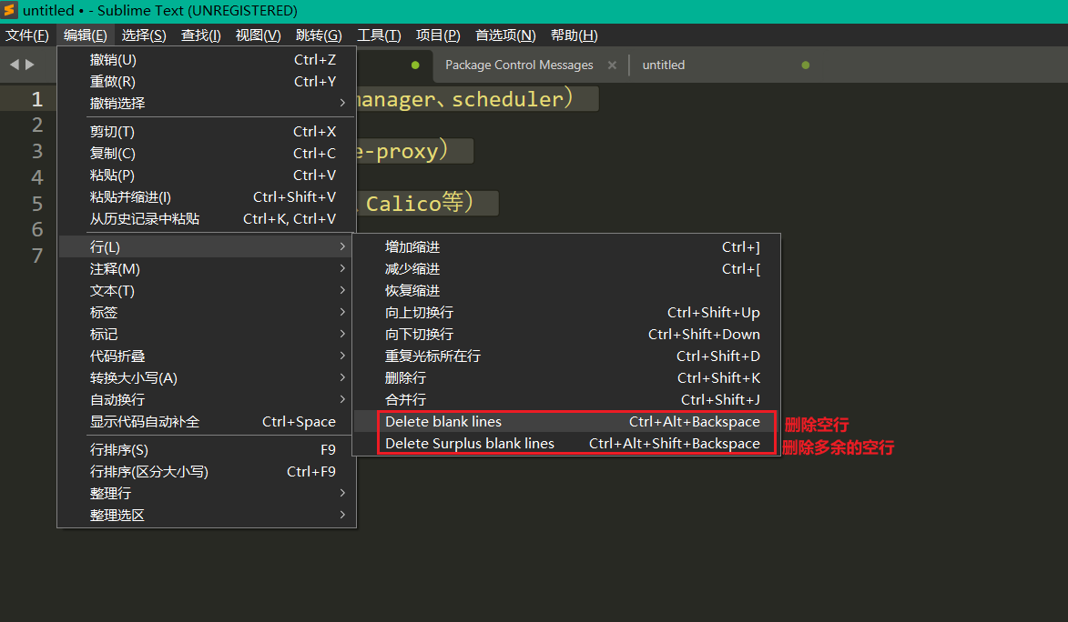Expand the 标签 submenu

(207, 312)
